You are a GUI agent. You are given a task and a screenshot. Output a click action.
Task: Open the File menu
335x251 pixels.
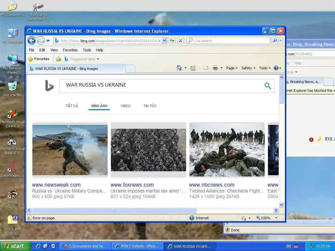(31, 50)
